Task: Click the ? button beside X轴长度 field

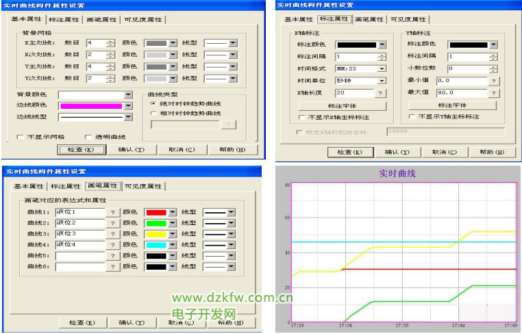Action: coord(381,93)
